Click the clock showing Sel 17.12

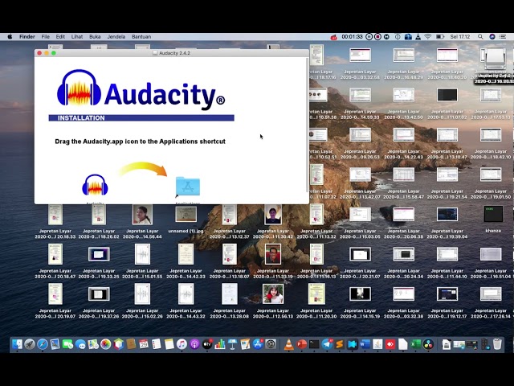tap(460, 37)
